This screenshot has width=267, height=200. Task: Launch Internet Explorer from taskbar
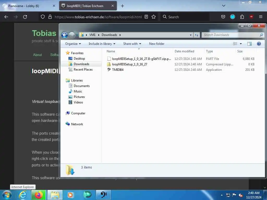(x=23, y=195)
